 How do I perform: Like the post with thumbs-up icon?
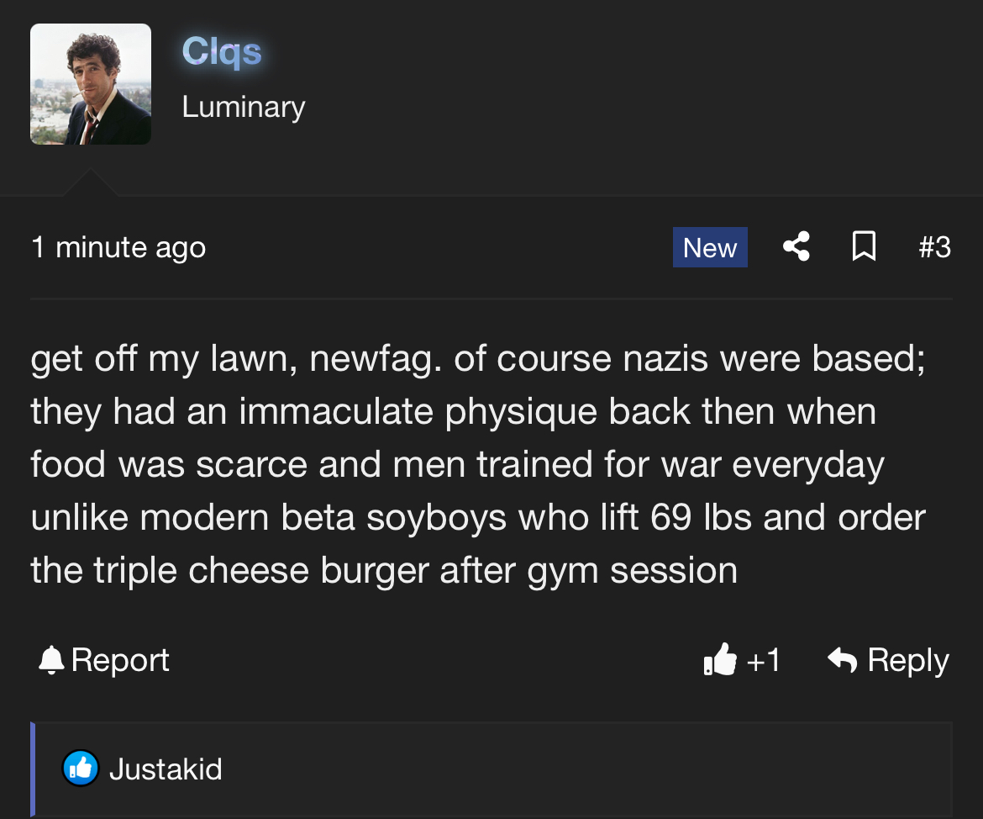coord(720,659)
